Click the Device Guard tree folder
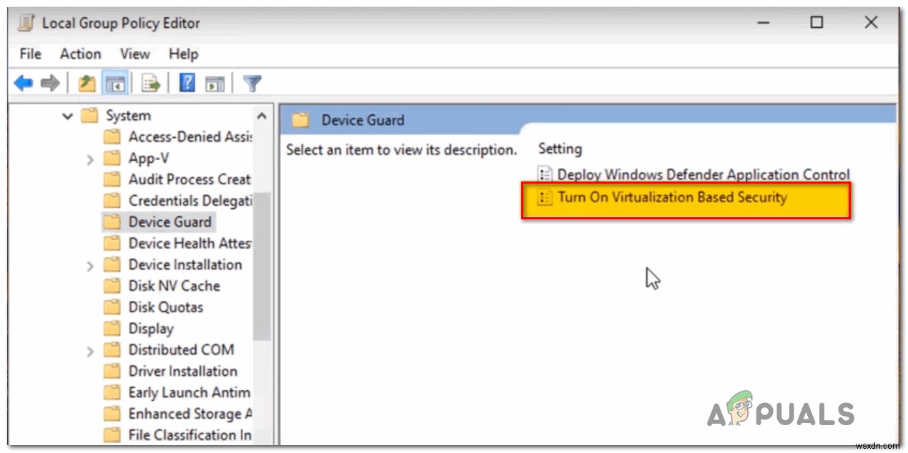The height and width of the screenshot is (453, 908). (170, 221)
